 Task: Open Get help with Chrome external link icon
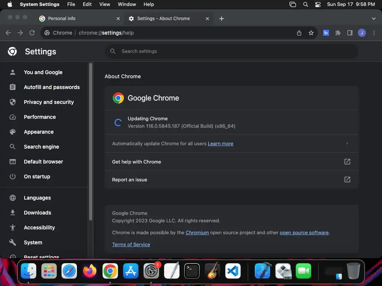coord(347,162)
